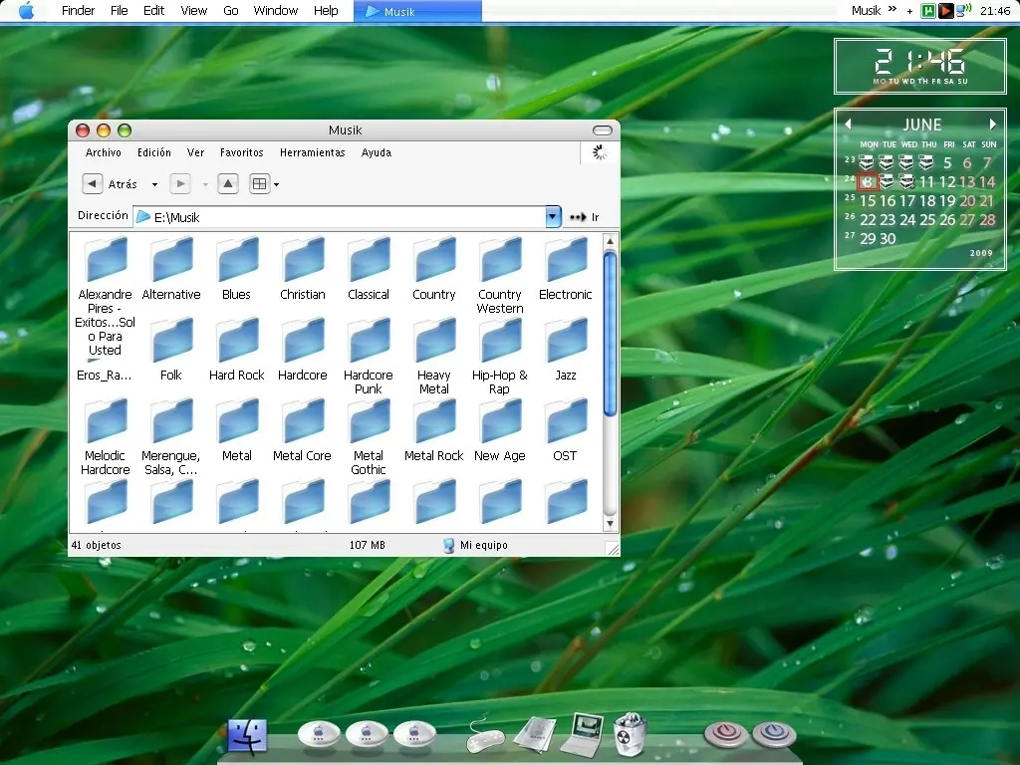Click the toolbar toggle pill button

603,130
